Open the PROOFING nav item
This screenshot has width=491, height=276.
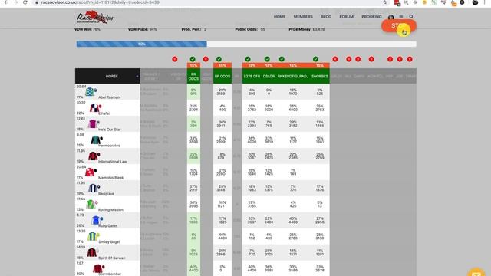(x=371, y=17)
